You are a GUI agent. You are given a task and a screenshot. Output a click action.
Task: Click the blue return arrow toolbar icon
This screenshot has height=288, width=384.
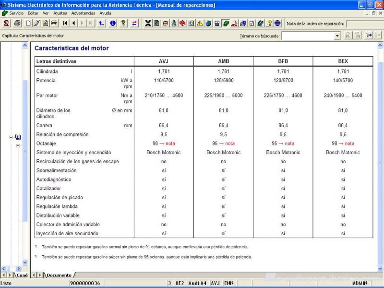tap(101, 23)
